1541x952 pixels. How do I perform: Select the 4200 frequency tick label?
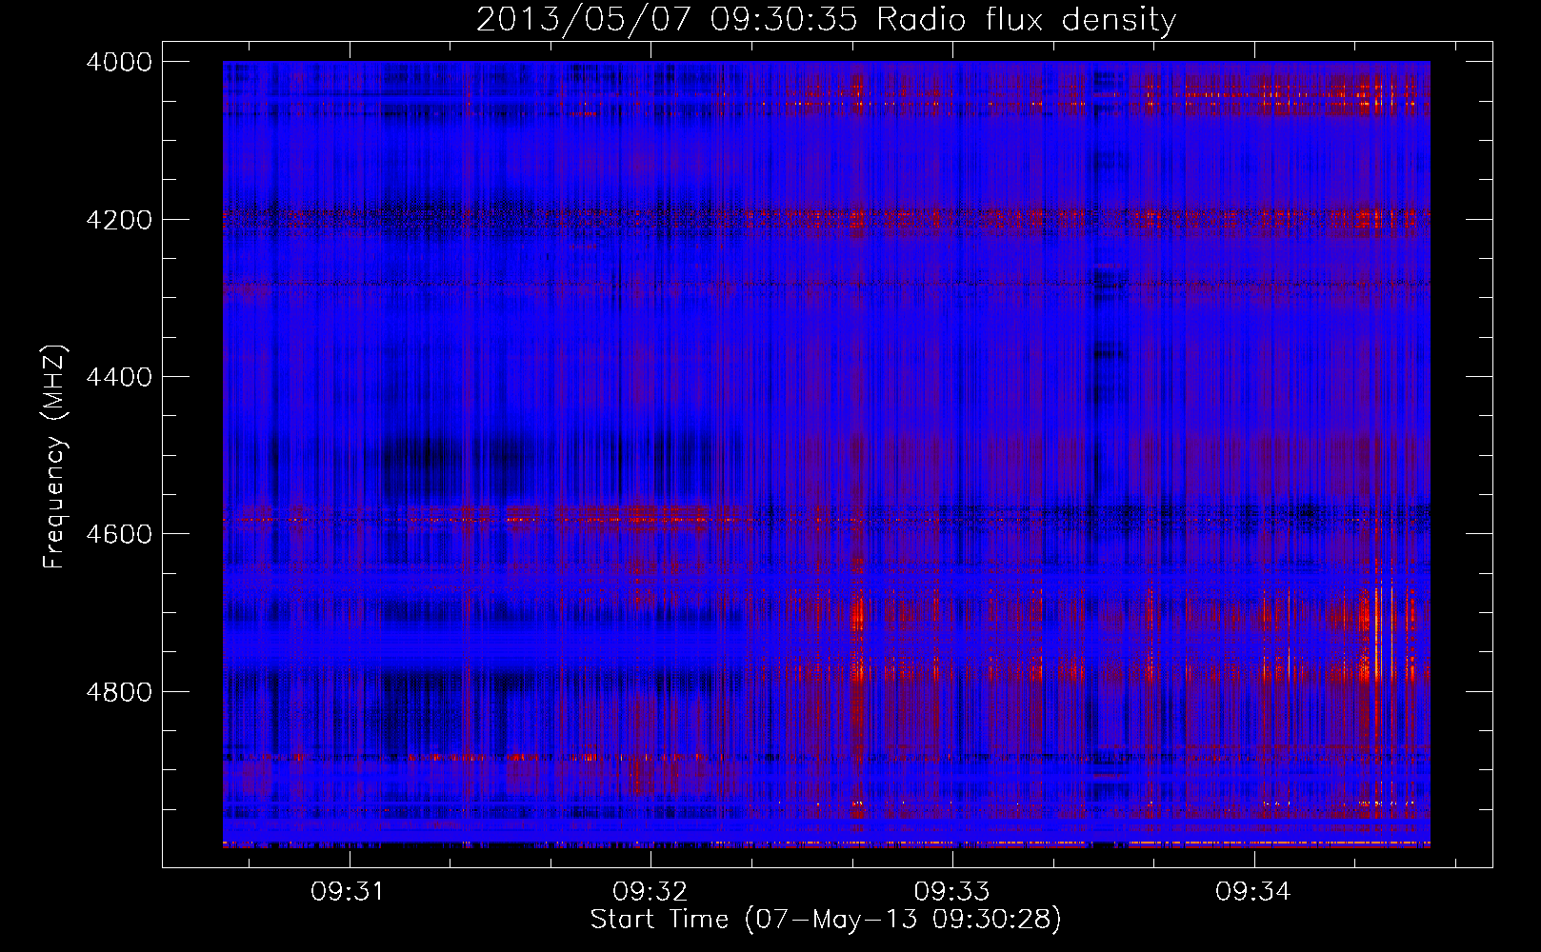(119, 220)
